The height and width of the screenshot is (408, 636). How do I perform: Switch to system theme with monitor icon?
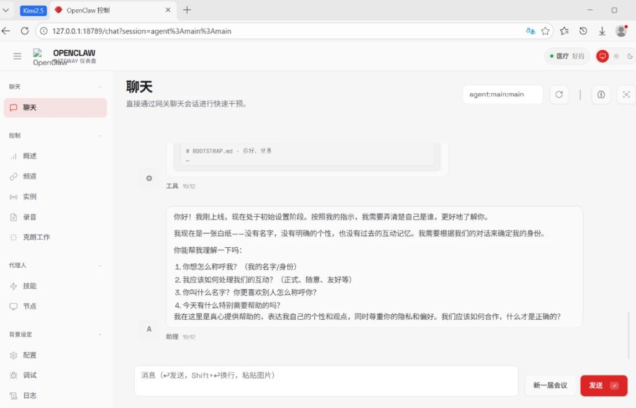602,57
